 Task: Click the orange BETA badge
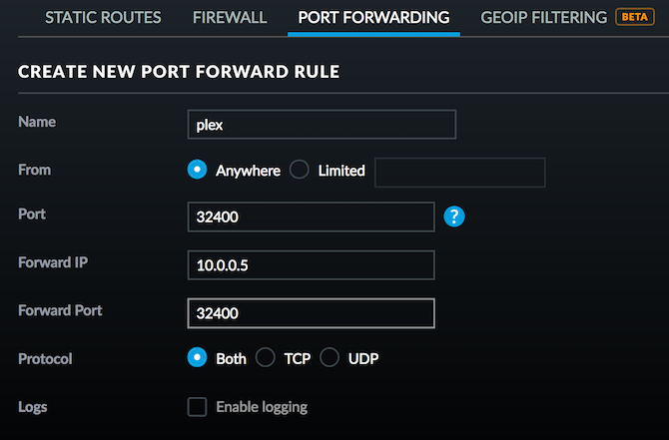coord(635,18)
